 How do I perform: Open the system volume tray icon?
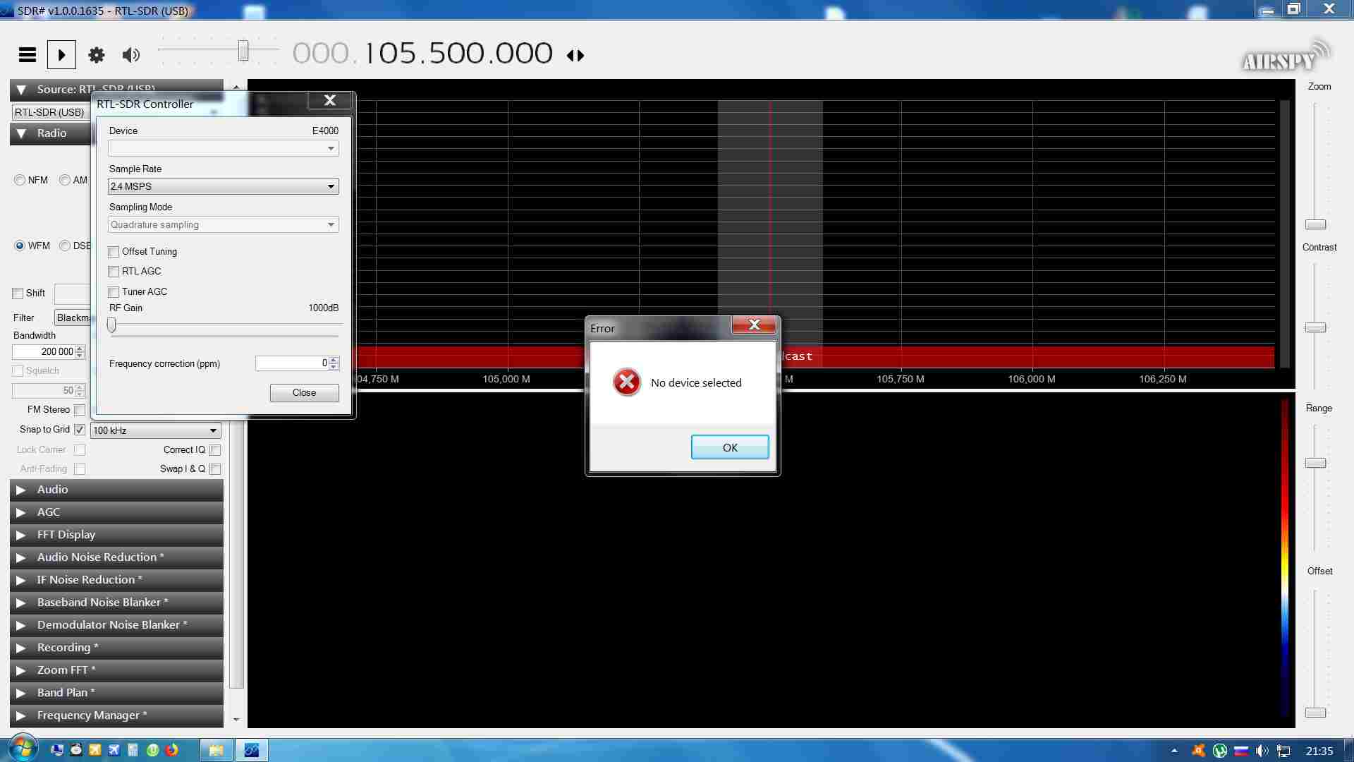click(1262, 751)
